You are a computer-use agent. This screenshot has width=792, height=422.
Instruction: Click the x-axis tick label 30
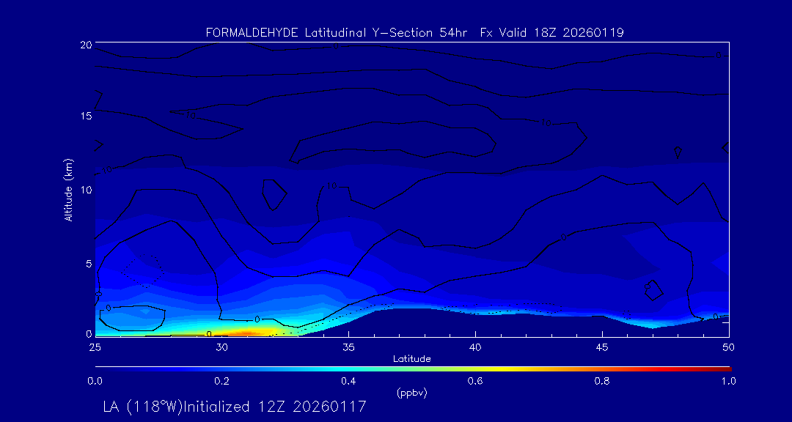tap(221, 347)
